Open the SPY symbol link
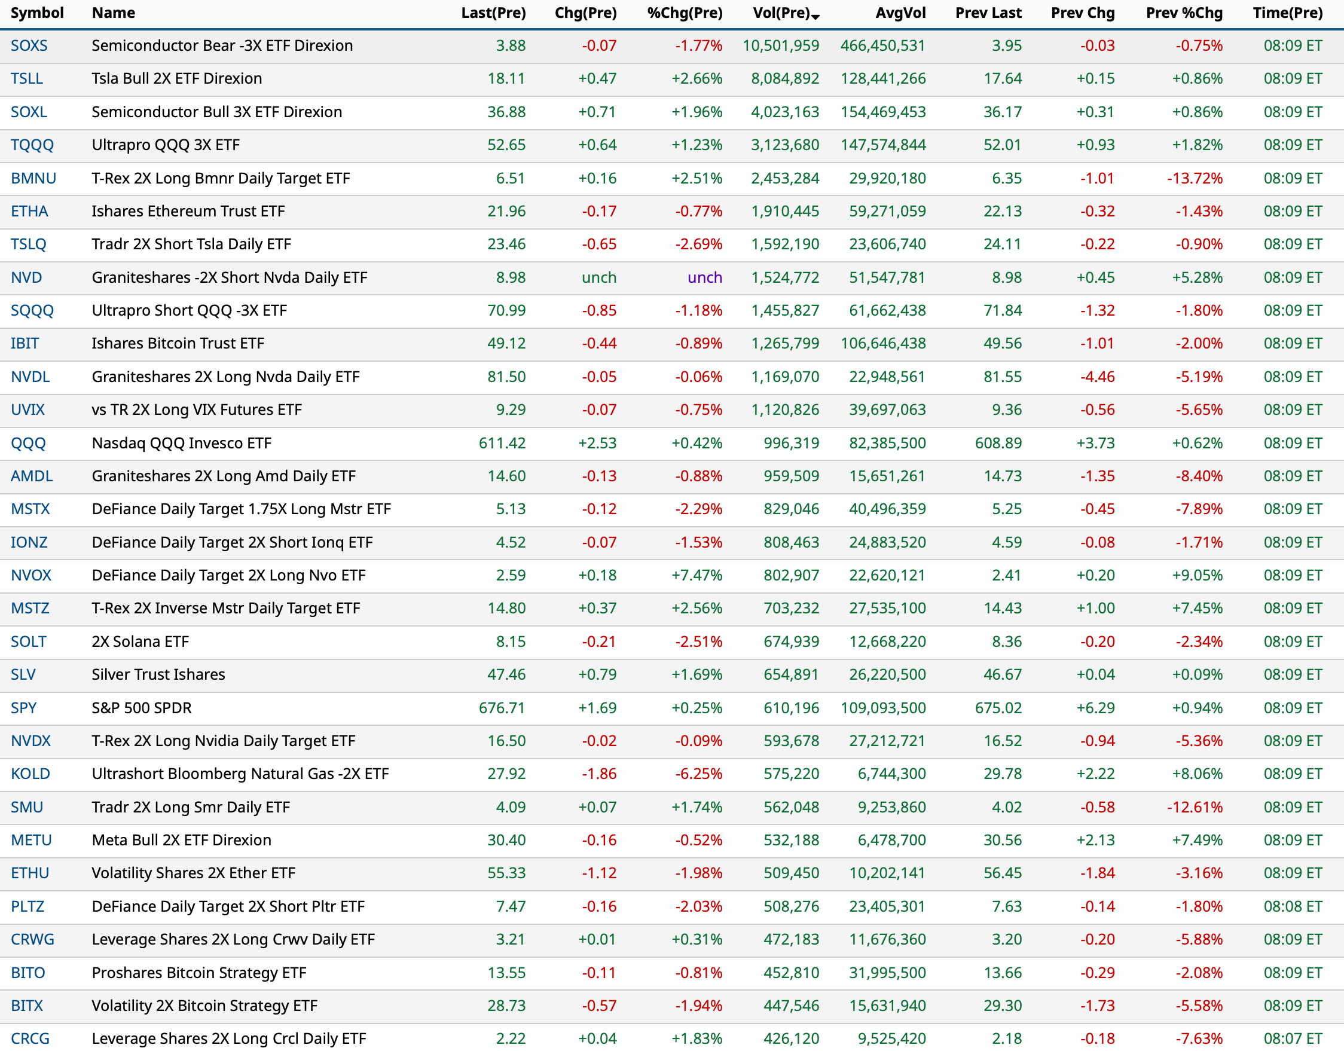 [23, 708]
